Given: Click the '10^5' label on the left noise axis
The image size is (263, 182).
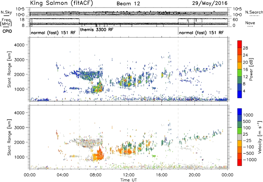Looking at the screenshot, I should pyautogui.click(x=20, y=9).
